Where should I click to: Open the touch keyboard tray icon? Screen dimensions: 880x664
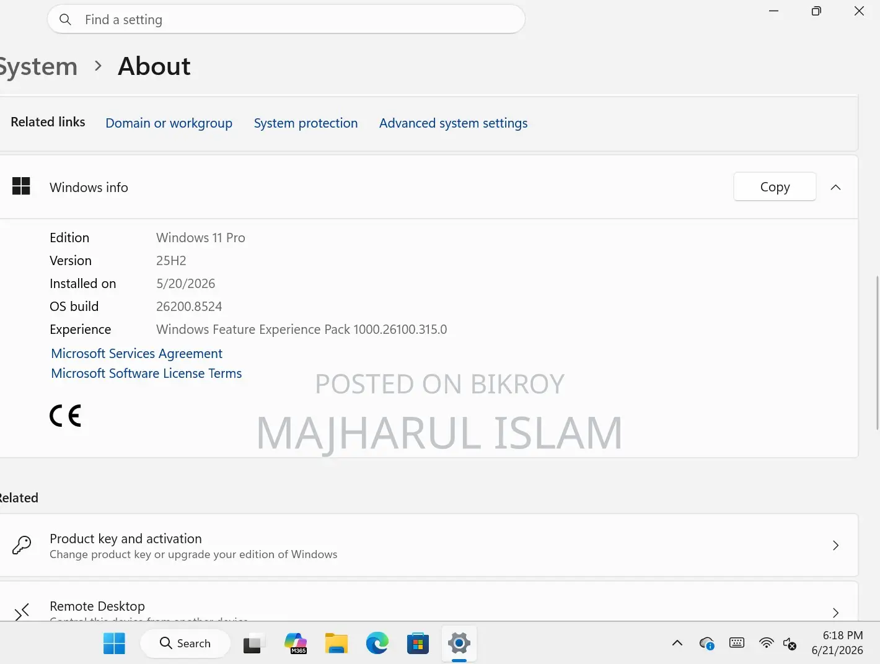[x=737, y=643]
